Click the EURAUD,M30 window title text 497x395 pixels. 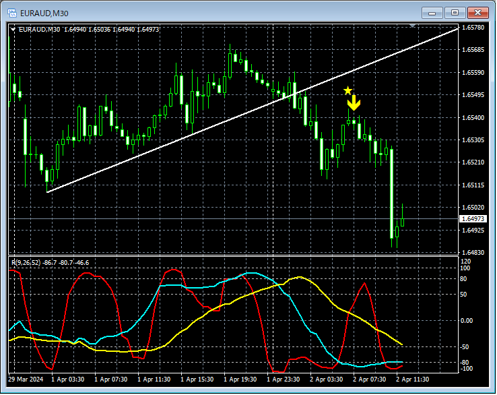[44, 13]
